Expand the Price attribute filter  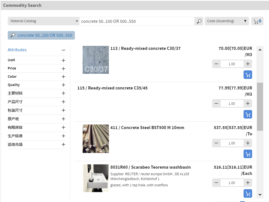[x=63, y=69]
